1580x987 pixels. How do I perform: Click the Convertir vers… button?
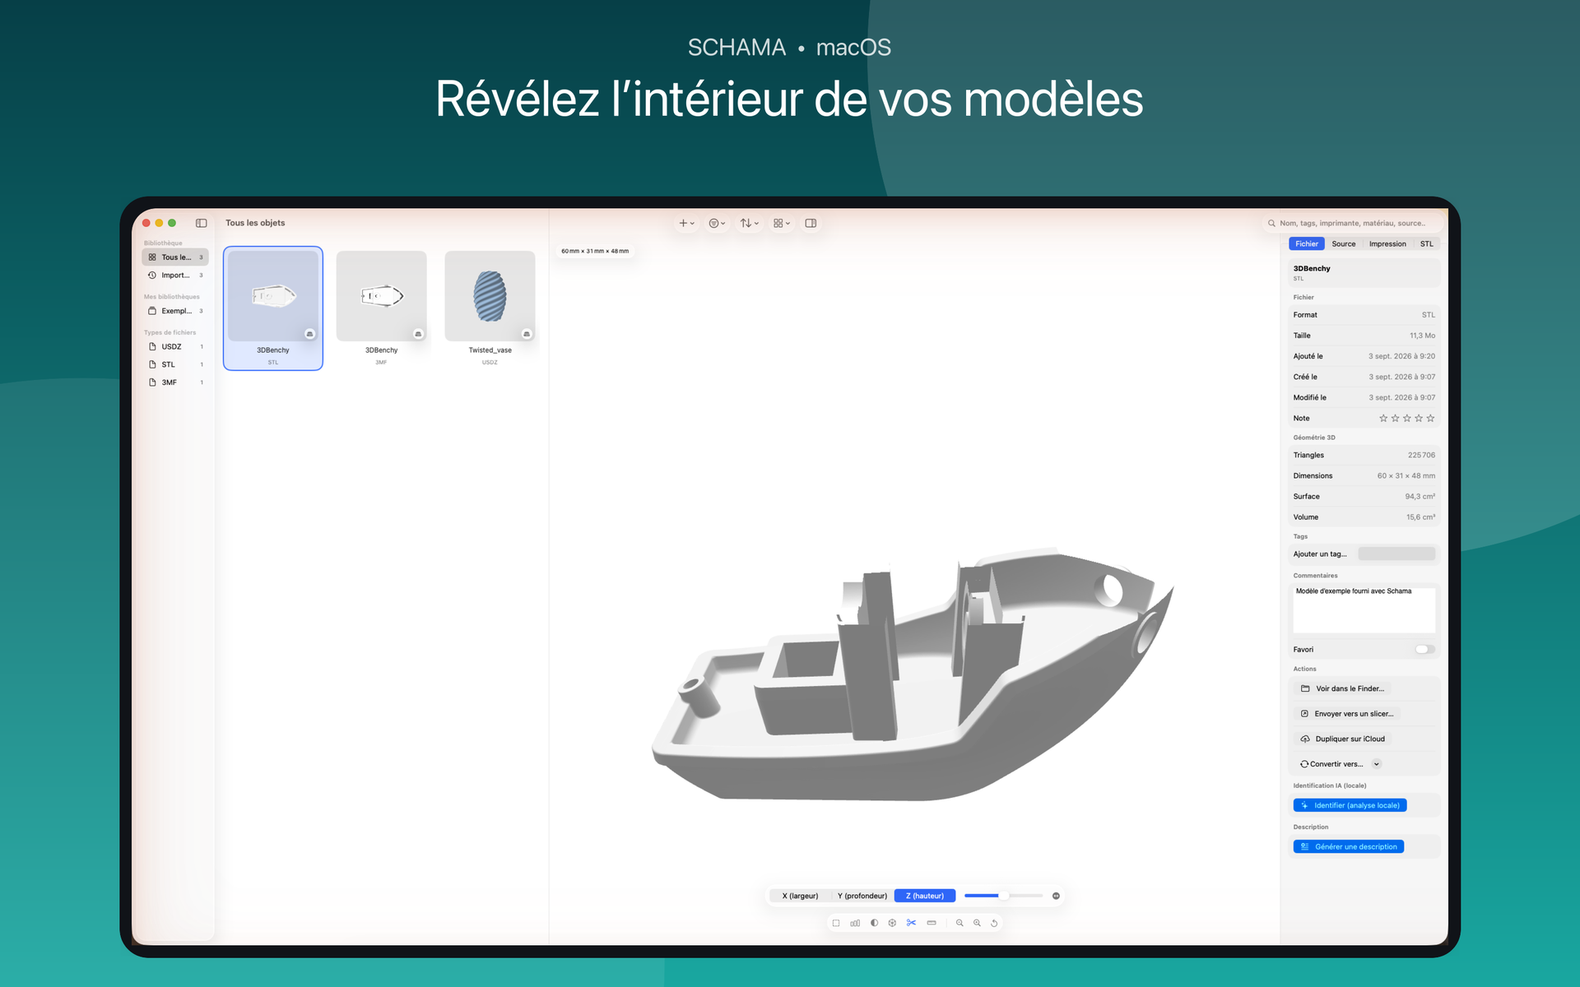[x=1331, y=764]
